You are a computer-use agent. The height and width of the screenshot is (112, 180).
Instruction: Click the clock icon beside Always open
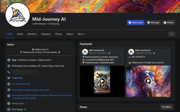9,103
